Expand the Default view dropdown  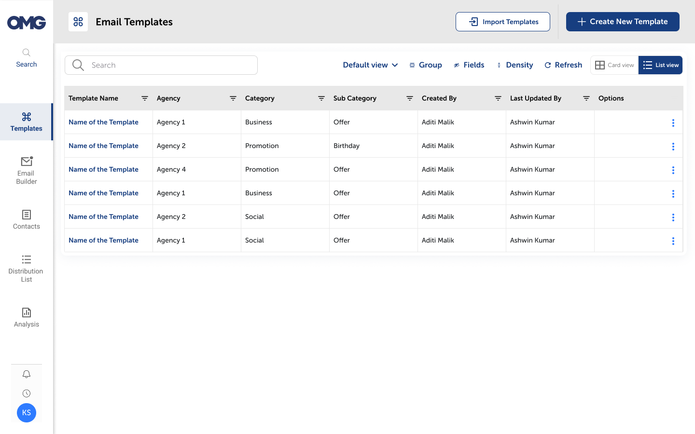click(370, 65)
